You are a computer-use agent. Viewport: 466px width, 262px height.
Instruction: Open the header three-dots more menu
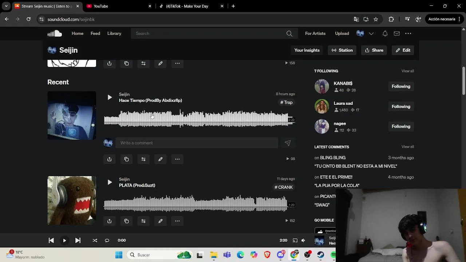(408, 33)
